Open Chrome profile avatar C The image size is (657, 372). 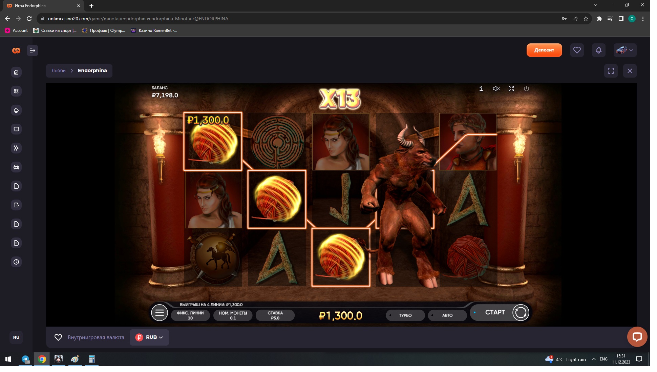[632, 19]
